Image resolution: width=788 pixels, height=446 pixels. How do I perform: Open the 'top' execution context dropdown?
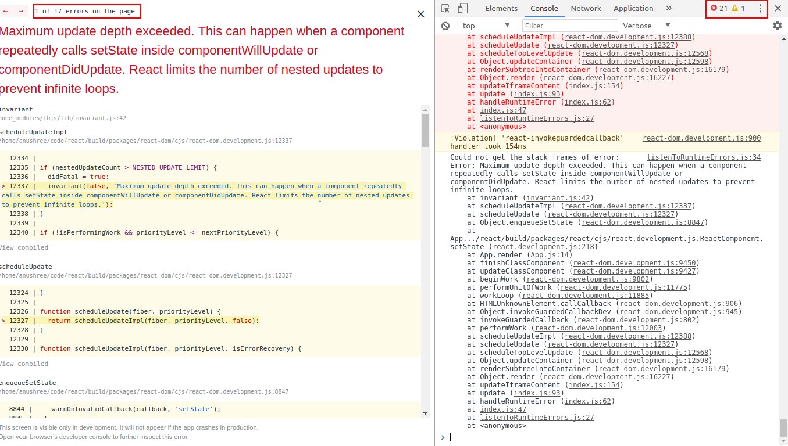pyautogui.click(x=486, y=26)
